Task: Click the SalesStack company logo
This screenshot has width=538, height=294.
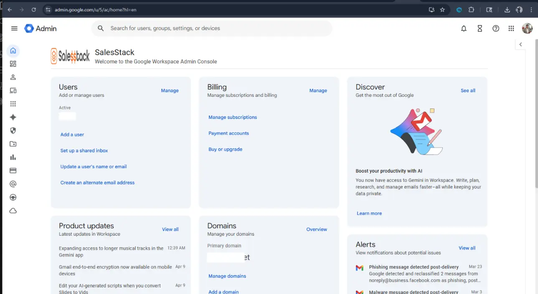Action: click(x=70, y=56)
